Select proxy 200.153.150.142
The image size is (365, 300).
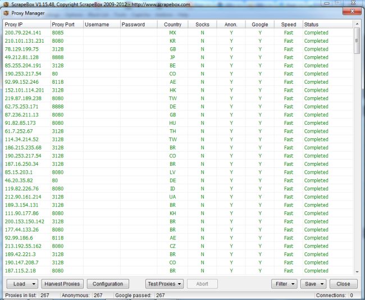tap(179, 221)
